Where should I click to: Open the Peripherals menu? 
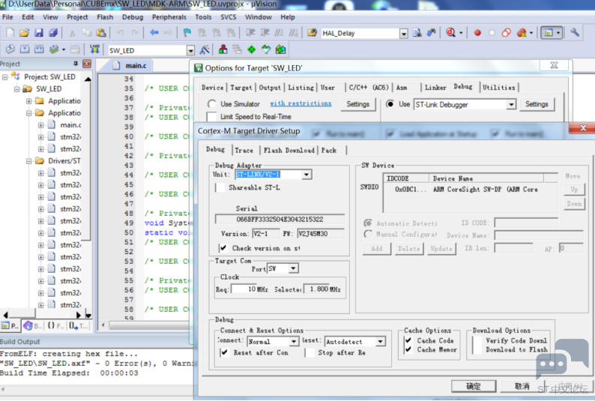(x=169, y=17)
